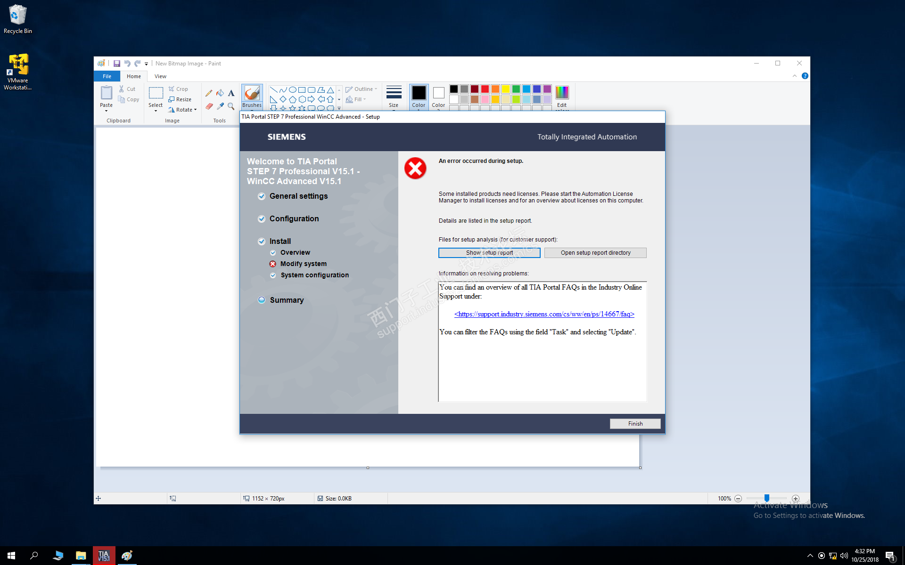Screen dimensions: 905x565
Task: Click the Save icon in title bar
Action: click(x=116, y=64)
